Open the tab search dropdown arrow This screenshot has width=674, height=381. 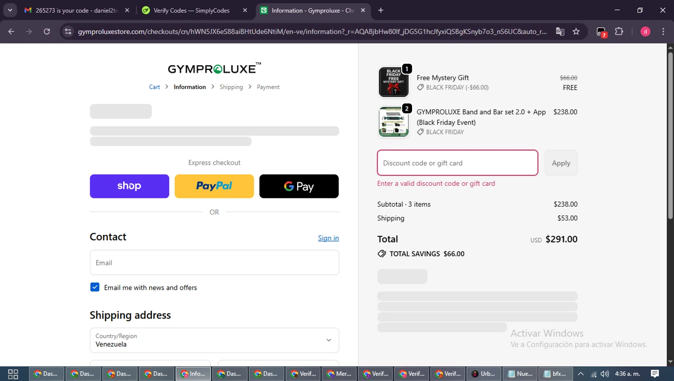tap(10, 10)
